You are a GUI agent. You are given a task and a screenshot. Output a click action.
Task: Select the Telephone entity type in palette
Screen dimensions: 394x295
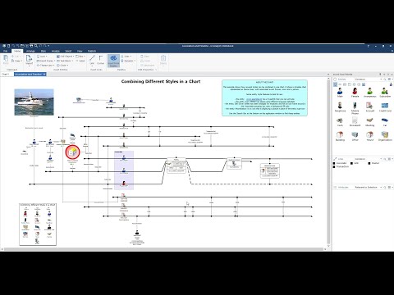click(340, 107)
